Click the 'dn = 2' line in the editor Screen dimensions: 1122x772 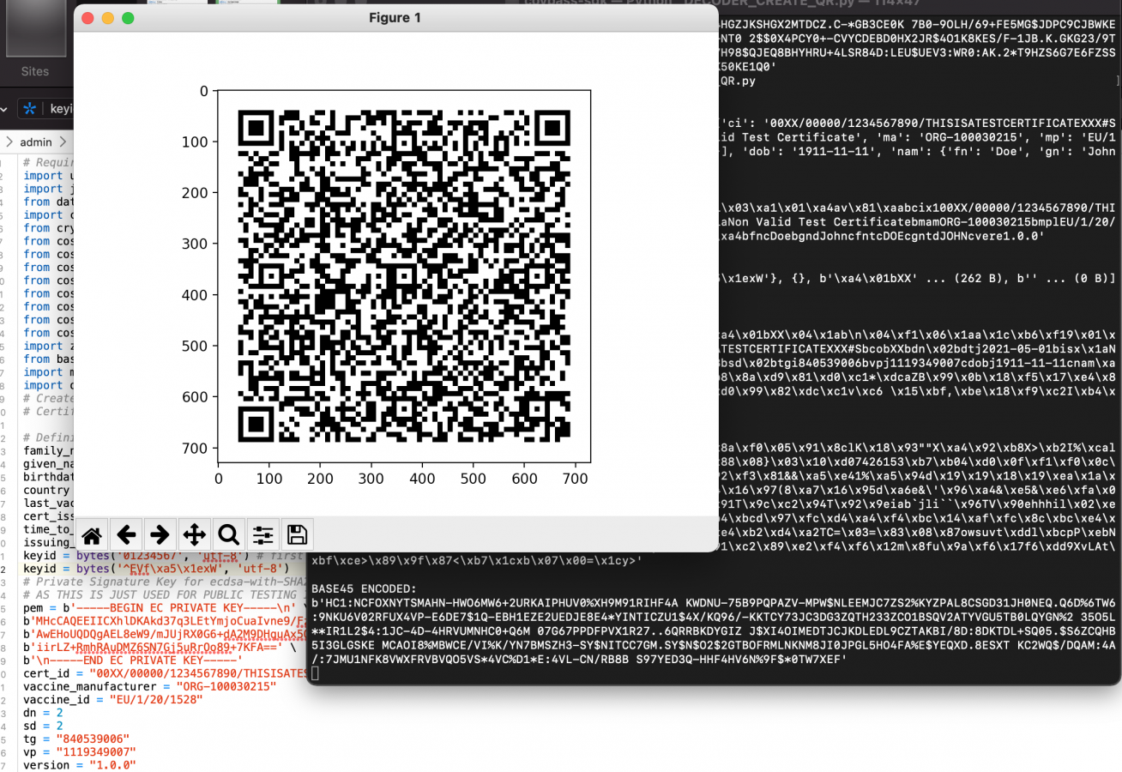pos(43,713)
